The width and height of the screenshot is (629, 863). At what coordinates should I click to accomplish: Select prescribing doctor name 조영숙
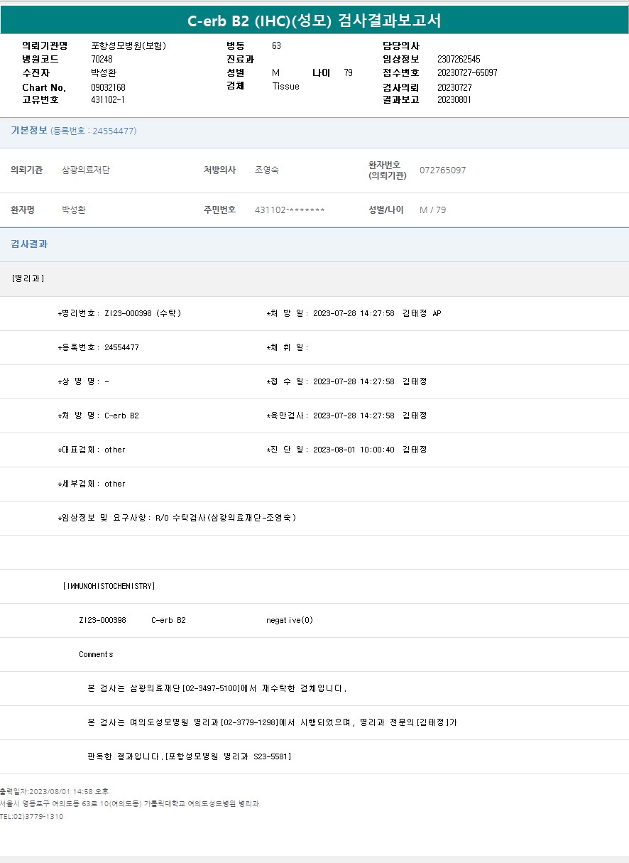272,170
